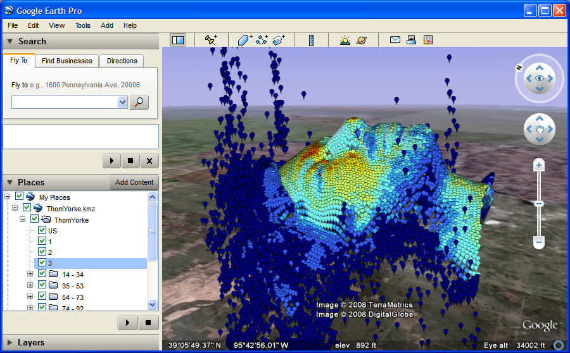Uncheck the 35 - 53 folder checkbox
Screen dimensions: 570x353
point(42,285)
